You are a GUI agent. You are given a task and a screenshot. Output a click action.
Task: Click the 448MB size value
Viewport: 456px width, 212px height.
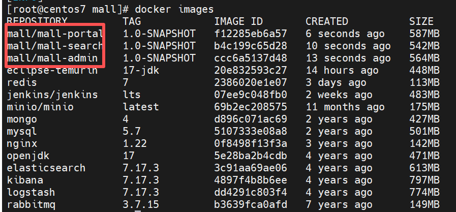click(x=424, y=70)
